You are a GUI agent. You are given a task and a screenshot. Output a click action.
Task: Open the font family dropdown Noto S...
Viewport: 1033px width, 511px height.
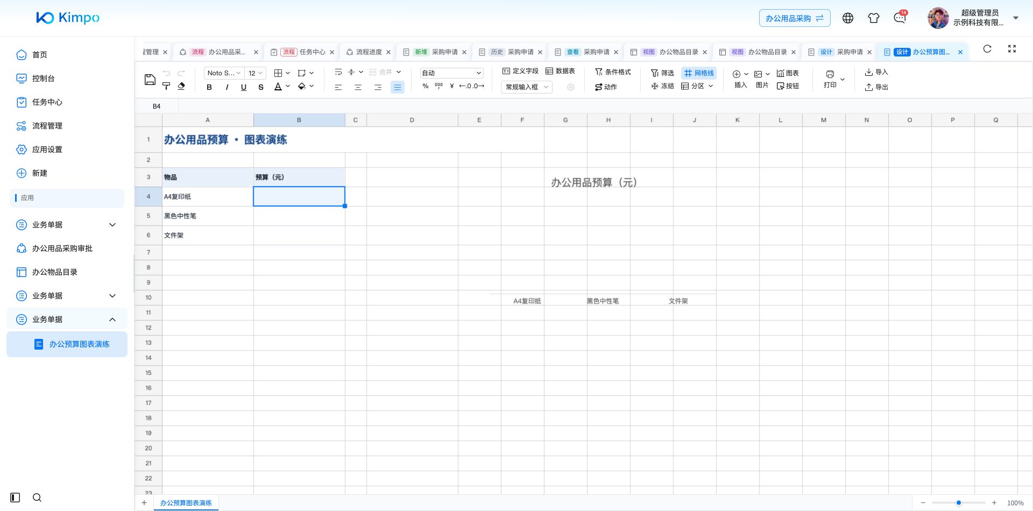pyautogui.click(x=224, y=73)
